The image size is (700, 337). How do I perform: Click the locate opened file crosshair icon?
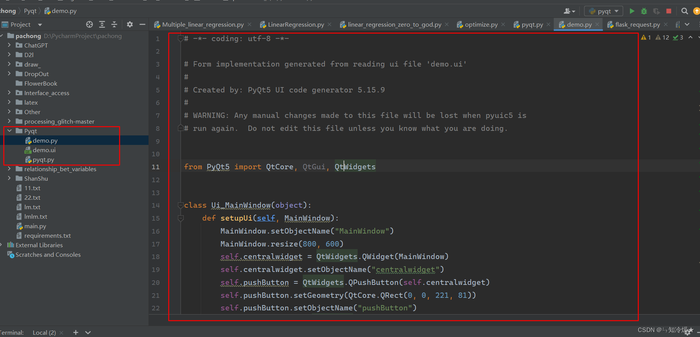coord(89,24)
